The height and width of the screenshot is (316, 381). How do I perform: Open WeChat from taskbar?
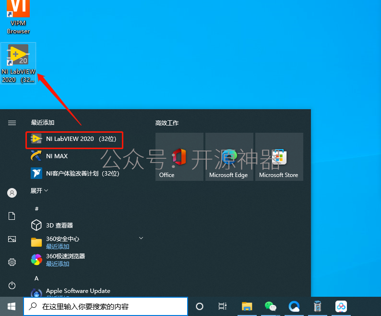click(271, 306)
